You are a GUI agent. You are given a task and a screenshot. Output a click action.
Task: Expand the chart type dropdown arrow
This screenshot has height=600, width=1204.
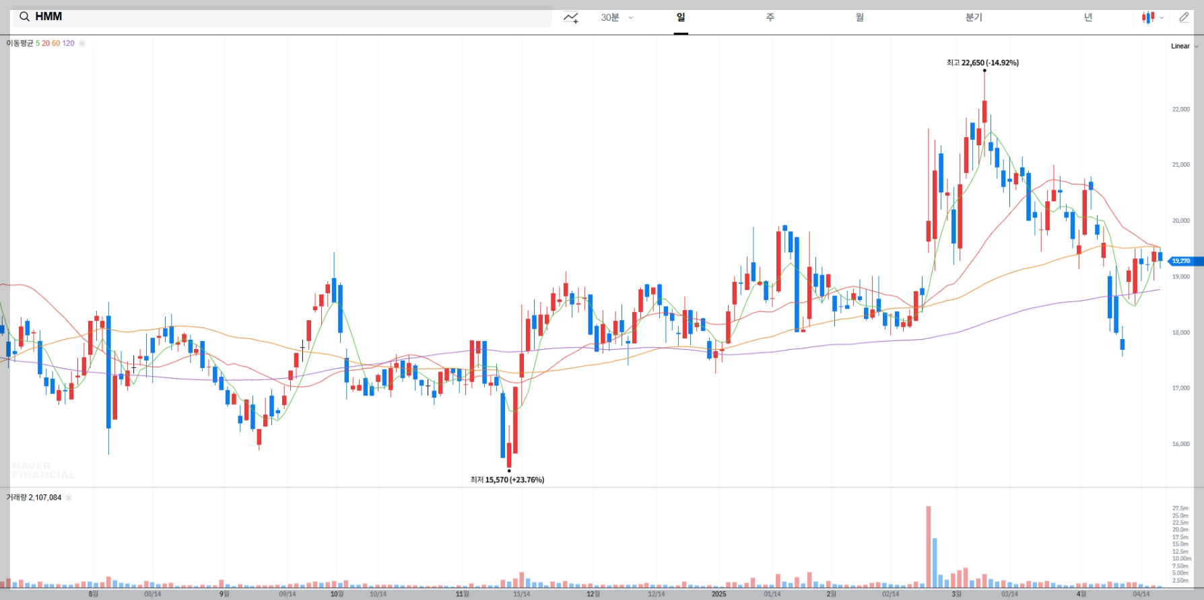coord(1162,18)
